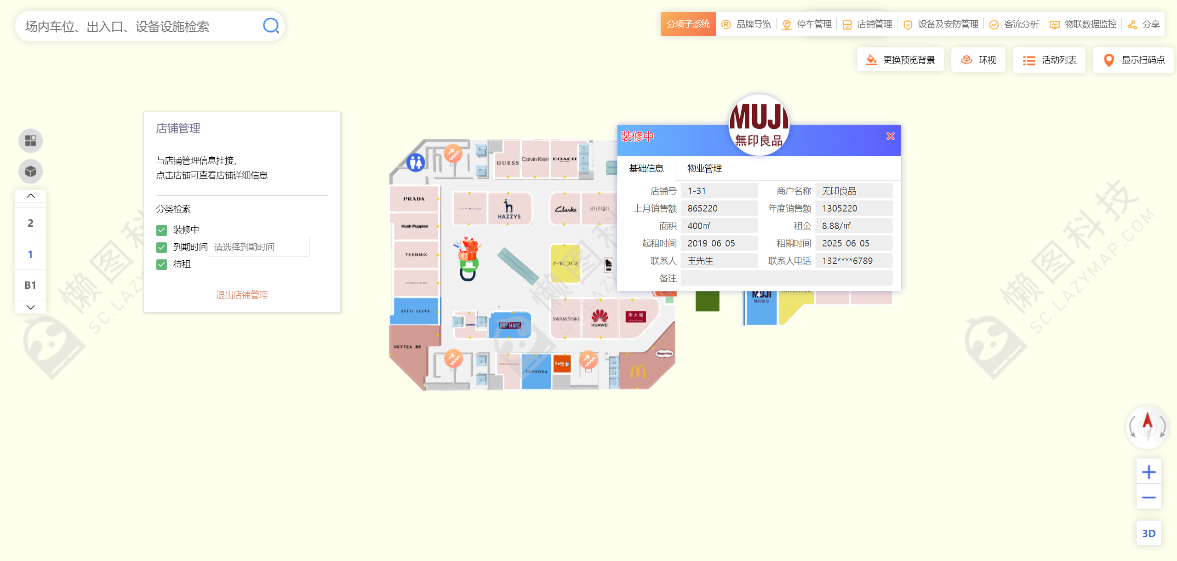The height and width of the screenshot is (561, 1177).
Task: Rotate map with compass right arrow
Action: coord(1162,427)
